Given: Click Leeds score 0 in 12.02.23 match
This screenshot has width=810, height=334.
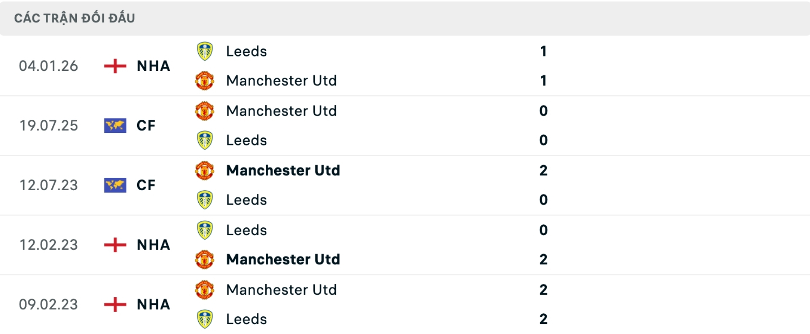Looking at the screenshot, I should [543, 230].
